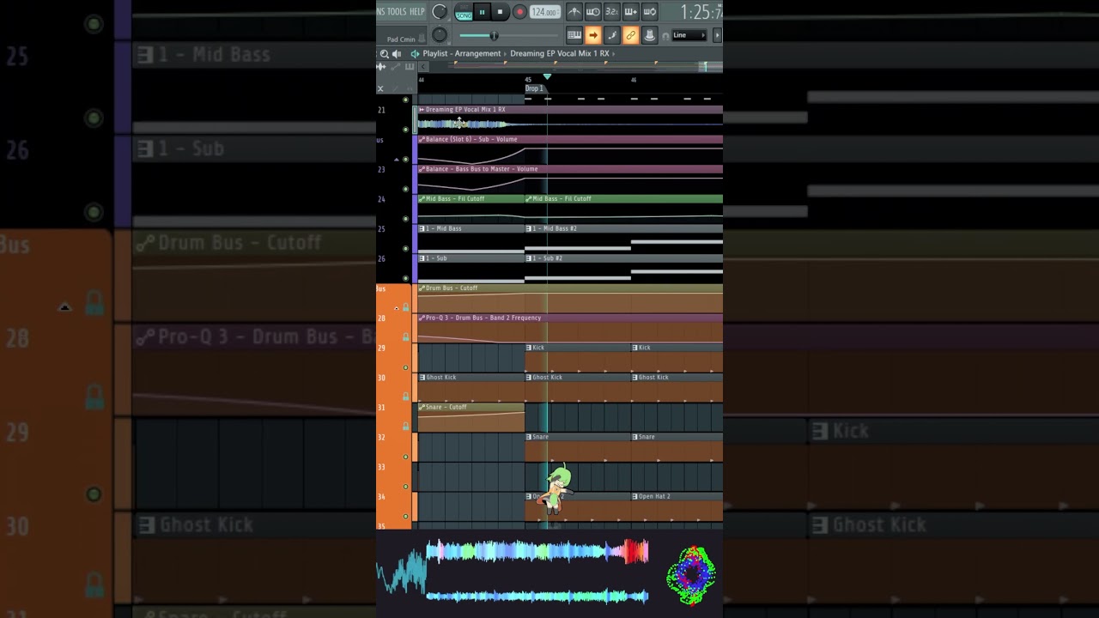Screen dimensions: 1099x618
Task: Toggle the orange link multilink controllers button
Action: coord(630,35)
